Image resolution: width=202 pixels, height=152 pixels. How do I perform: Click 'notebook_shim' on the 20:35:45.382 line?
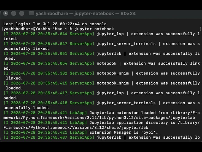tap(113, 73)
